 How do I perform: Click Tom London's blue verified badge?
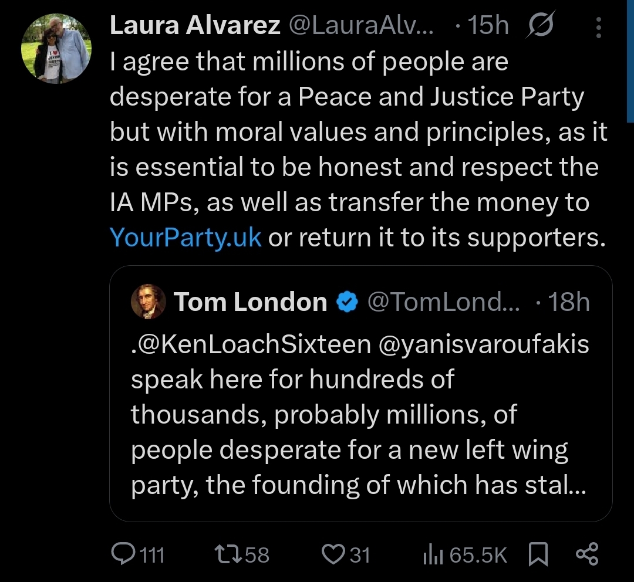tap(347, 302)
